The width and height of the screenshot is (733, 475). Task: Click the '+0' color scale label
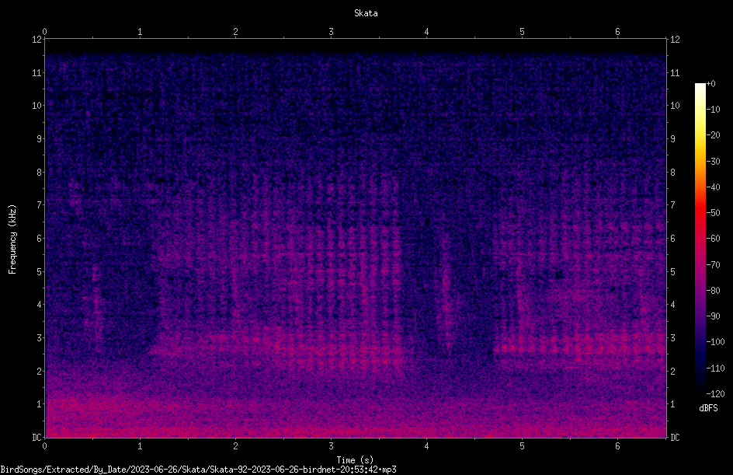(710, 84)
